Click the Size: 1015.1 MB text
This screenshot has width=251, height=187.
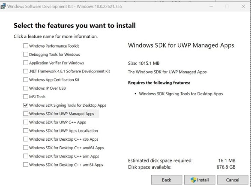[144, 63]
